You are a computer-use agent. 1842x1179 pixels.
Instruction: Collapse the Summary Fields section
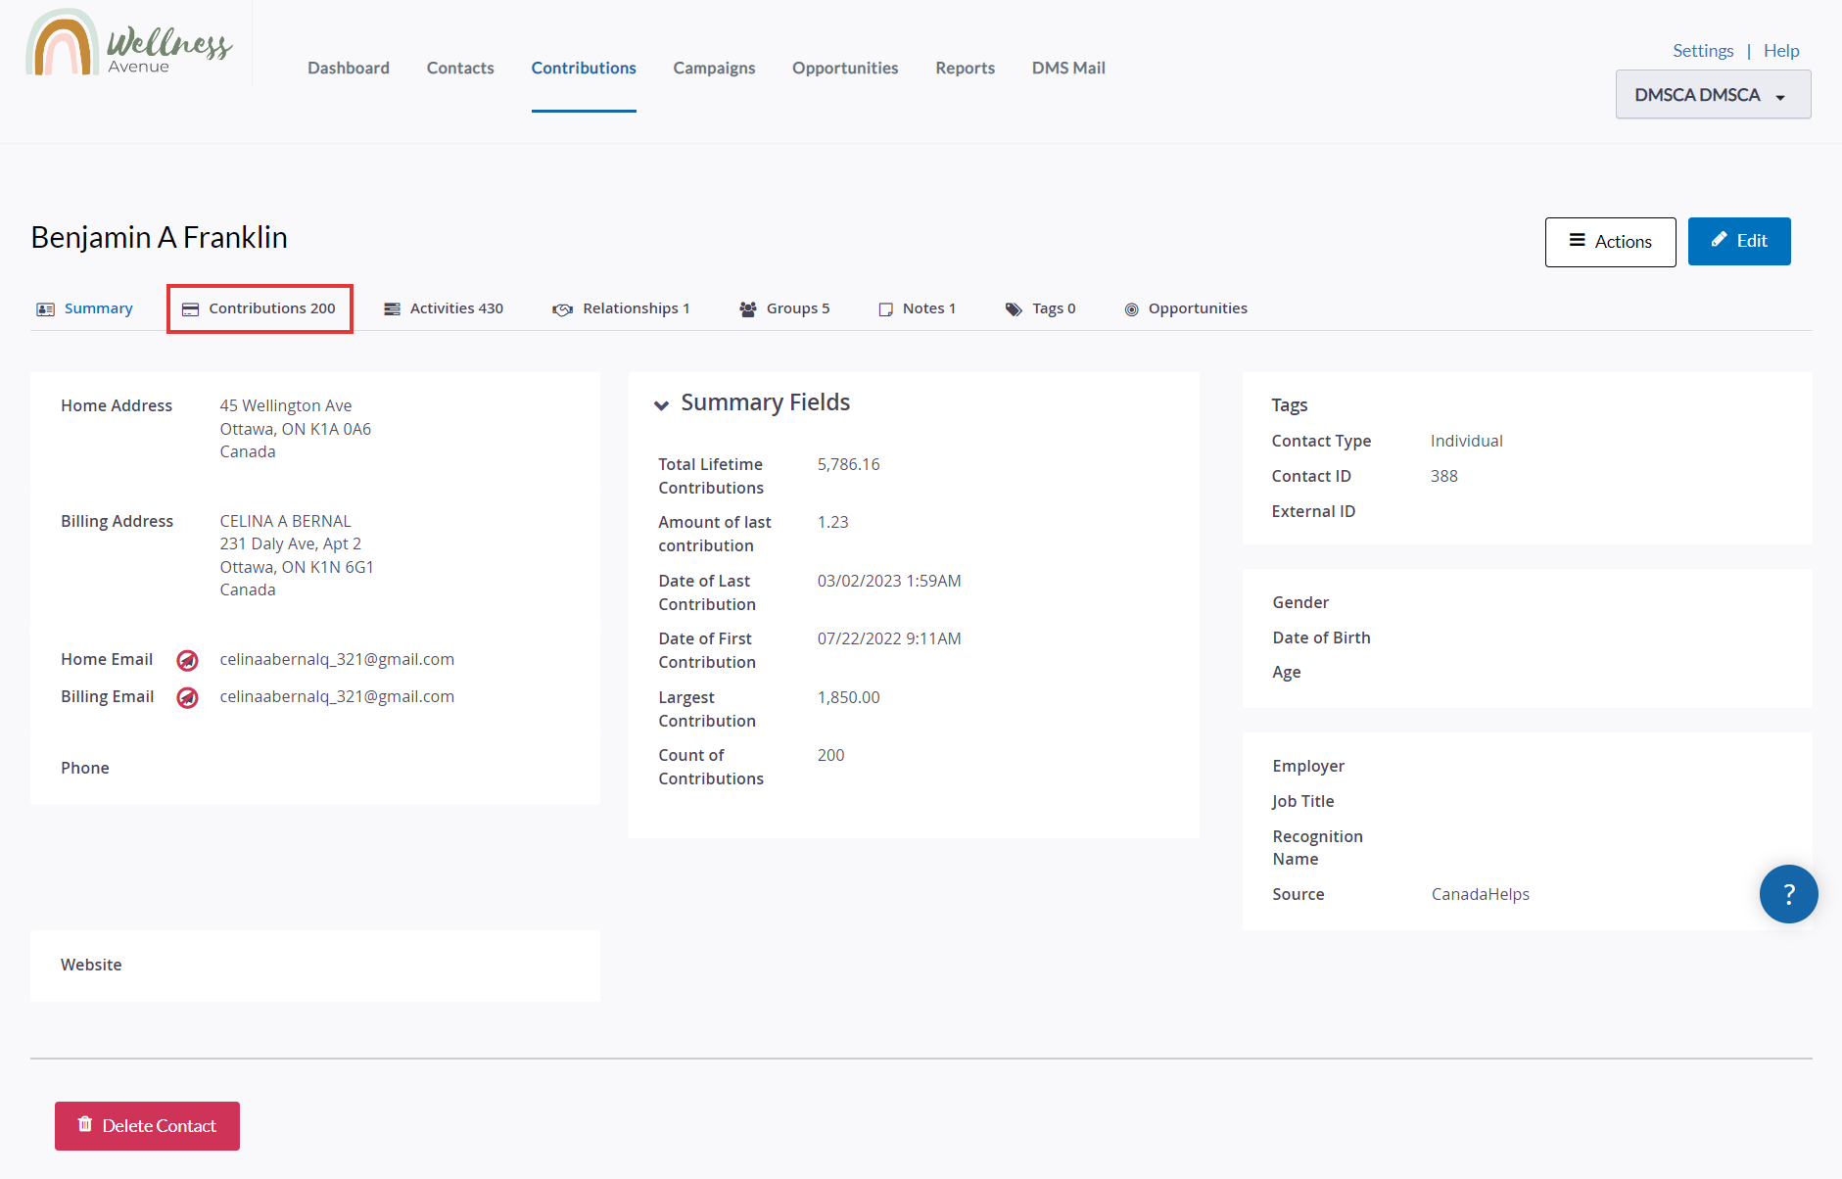click(662, 404)
